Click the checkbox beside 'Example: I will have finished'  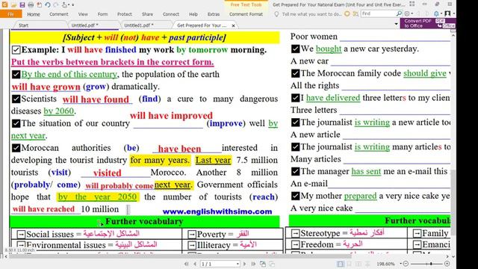(x=16, y=50)
